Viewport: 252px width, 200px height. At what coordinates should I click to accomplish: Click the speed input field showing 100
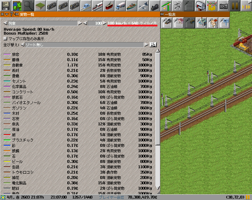click(95, 23)
